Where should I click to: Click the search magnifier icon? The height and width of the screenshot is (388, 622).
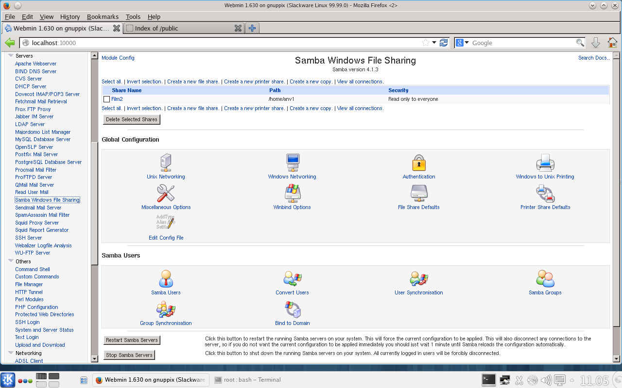coord(580,43)
